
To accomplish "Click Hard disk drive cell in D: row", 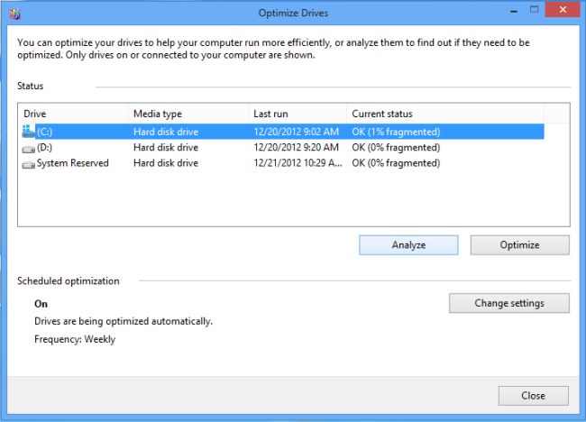I will point(166,148).
